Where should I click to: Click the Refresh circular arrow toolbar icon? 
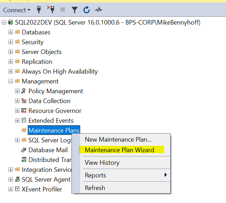tap(87, 10)
